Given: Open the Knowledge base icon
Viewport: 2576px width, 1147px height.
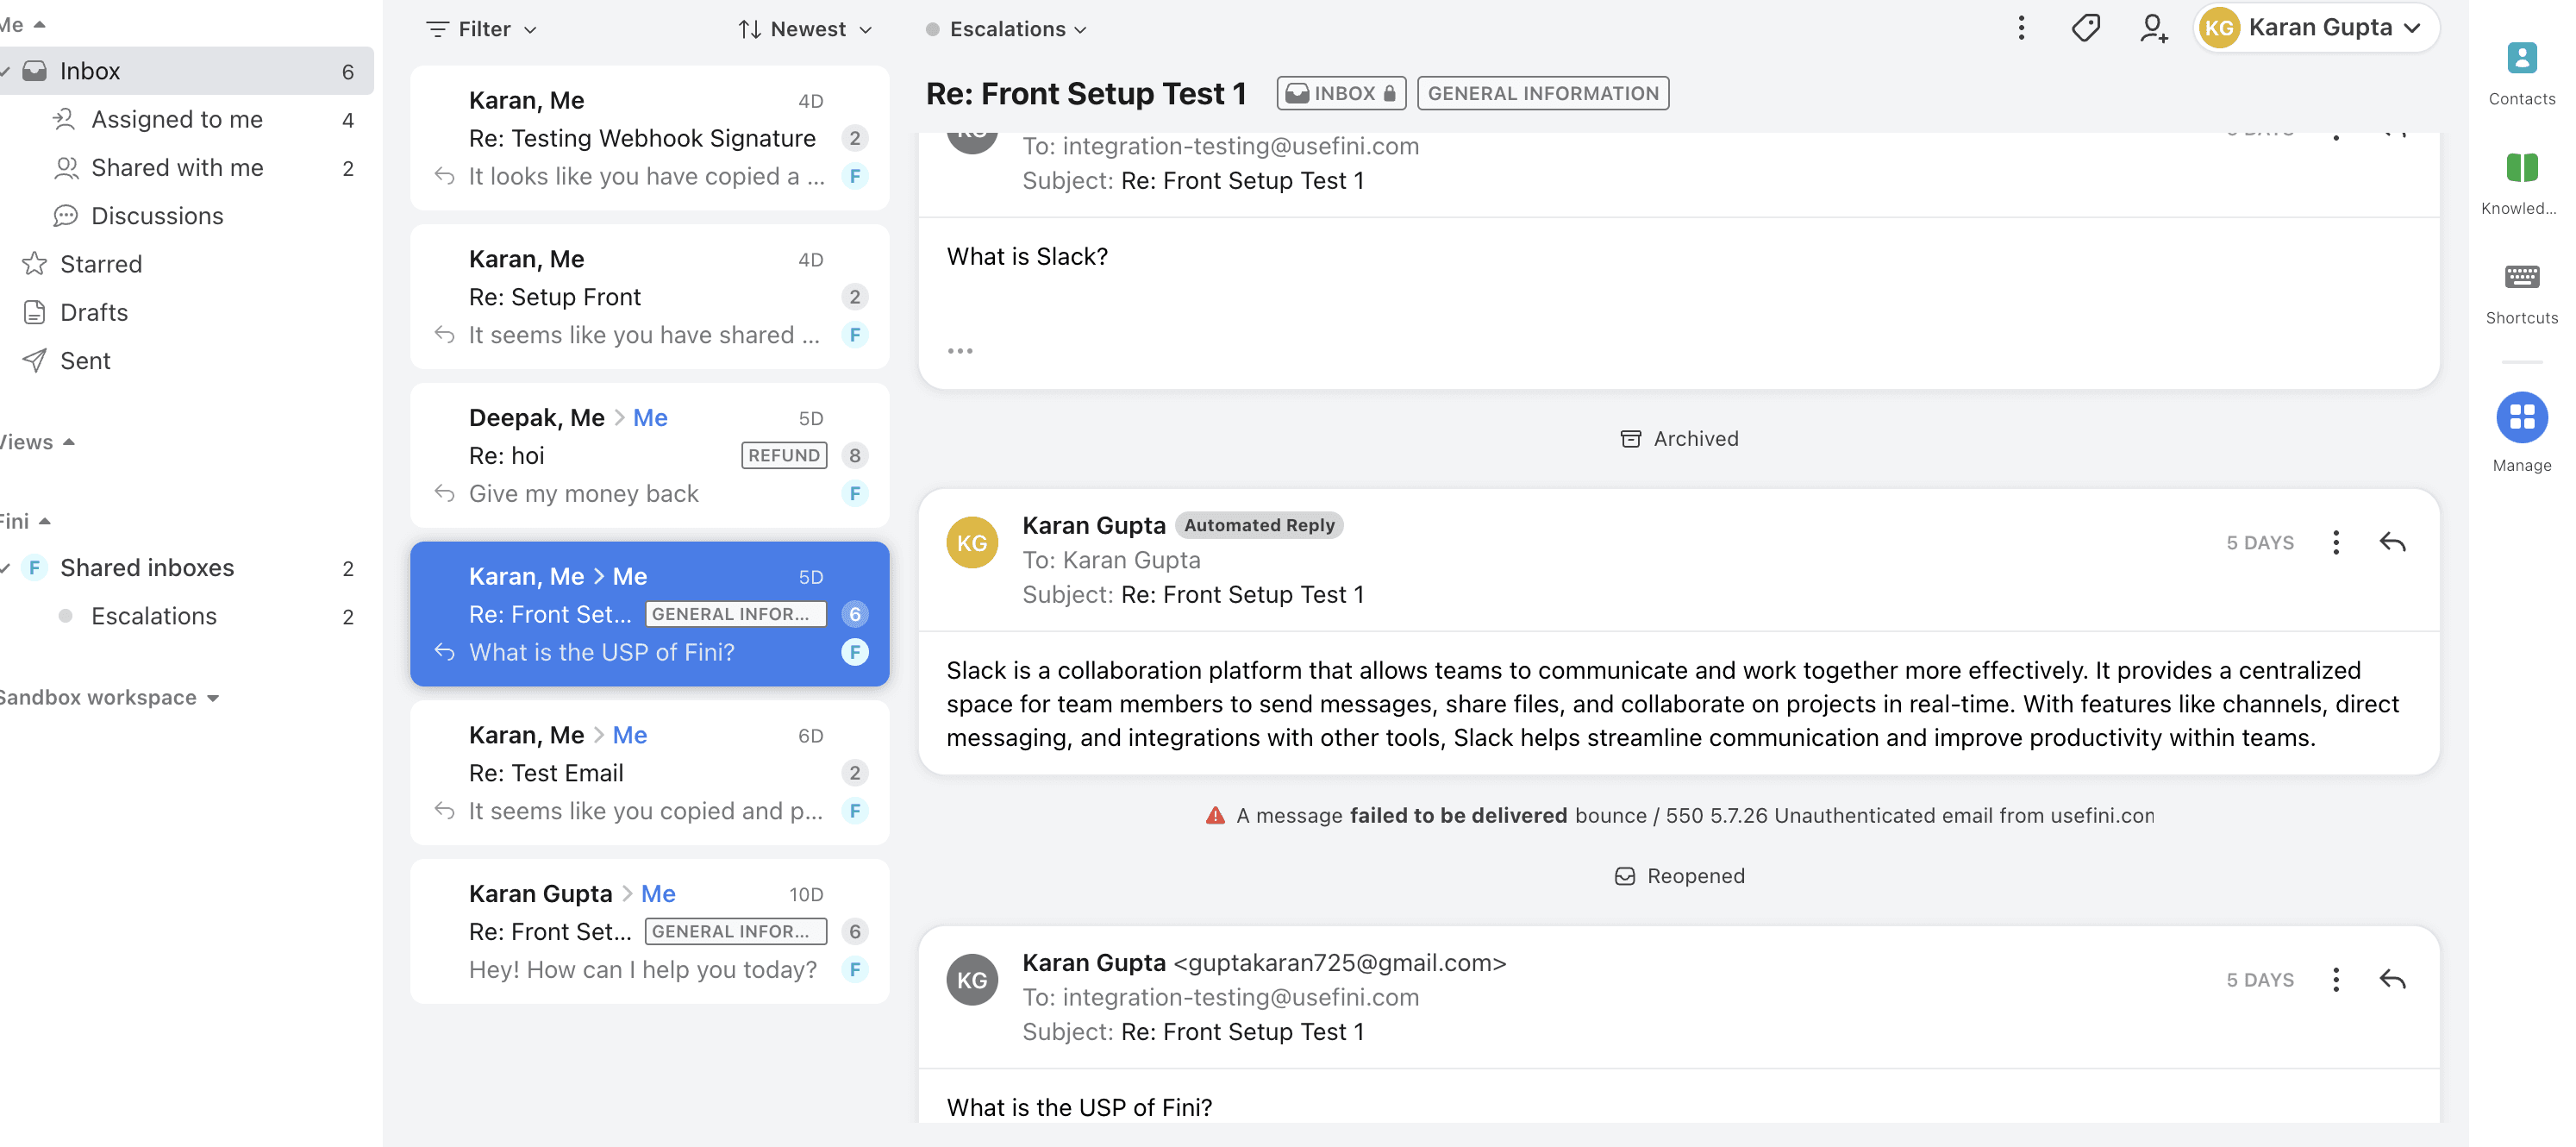Looking at the screenshot, I should click(x=2521, y=167).
